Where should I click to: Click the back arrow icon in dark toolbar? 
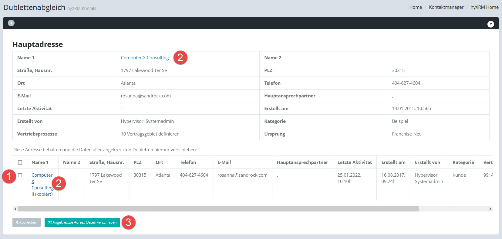pyautogui.click(x=11, y=23)
